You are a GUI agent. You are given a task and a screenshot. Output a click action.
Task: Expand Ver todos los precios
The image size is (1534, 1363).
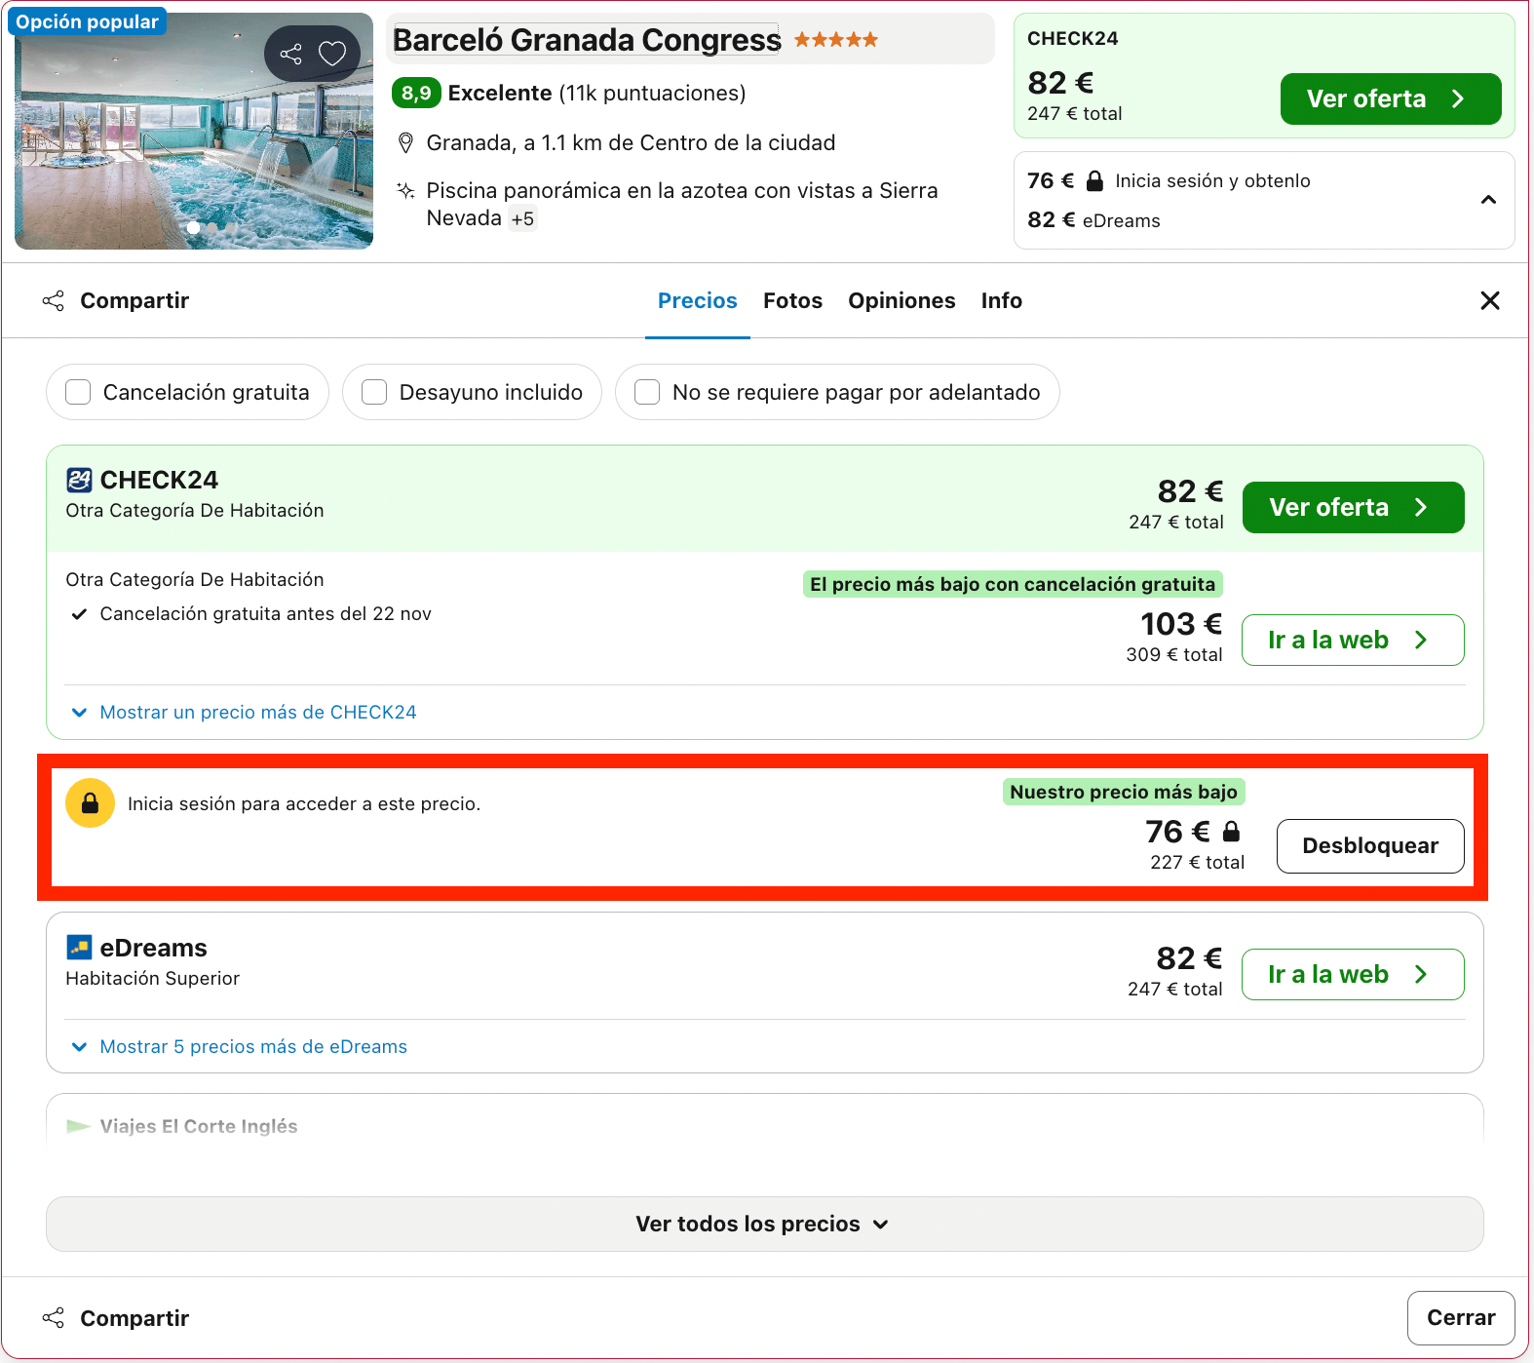tap(765, 1224)
